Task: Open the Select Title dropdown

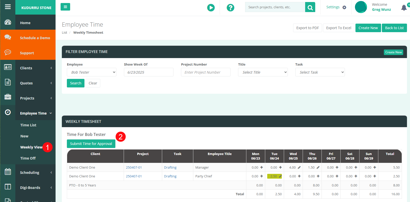Action: pyautogui.click(x=263, y=72)
